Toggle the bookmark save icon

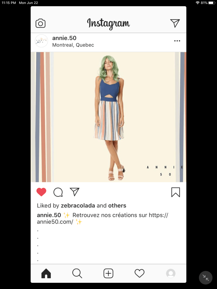175,192
